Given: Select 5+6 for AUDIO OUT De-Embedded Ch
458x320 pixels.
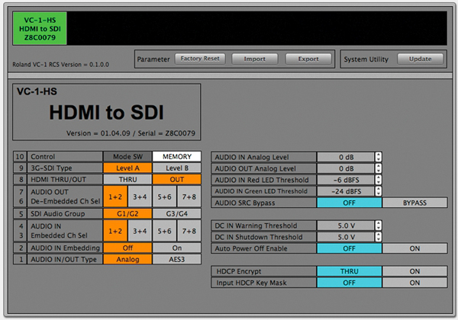Looking at the screenshot, I should [164, 197].
